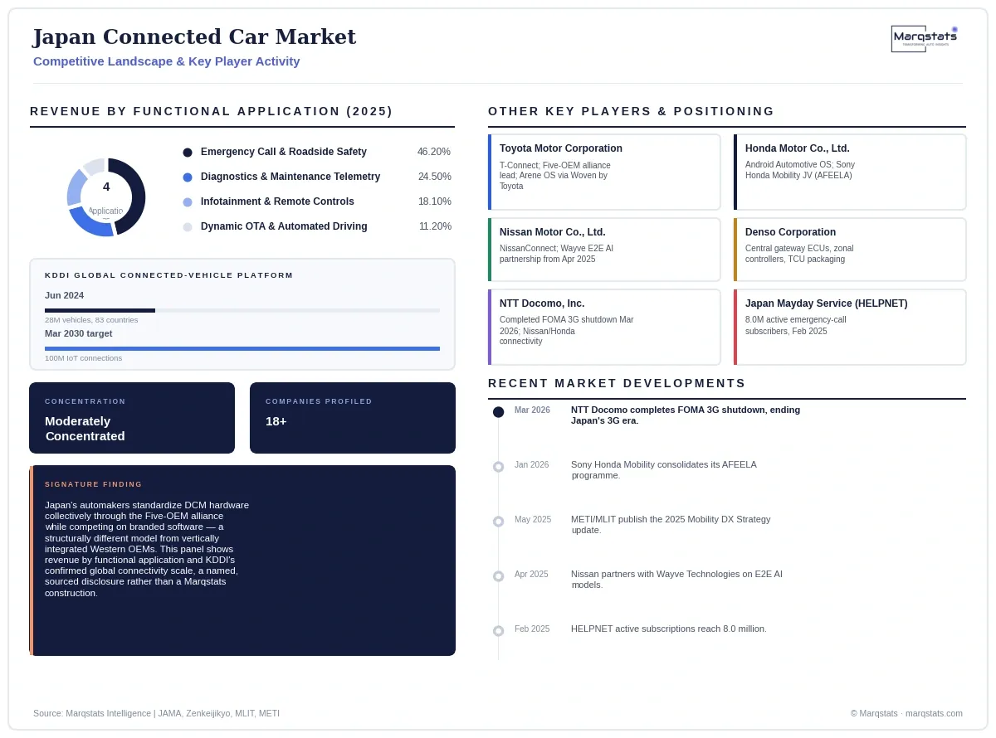
Task: Click the METI/MLIT Mobility DX Strategy text
Action: [x=671, y=525]
